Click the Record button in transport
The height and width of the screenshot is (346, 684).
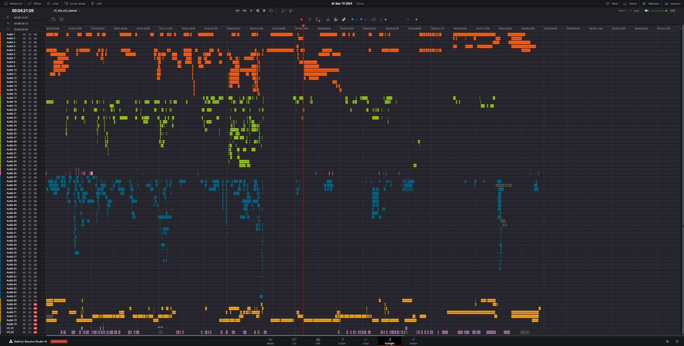[264, 11]
